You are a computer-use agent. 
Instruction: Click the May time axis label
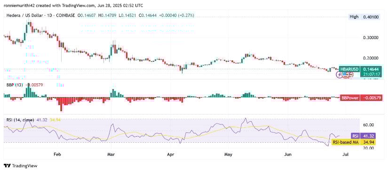[x=229, y=155]
